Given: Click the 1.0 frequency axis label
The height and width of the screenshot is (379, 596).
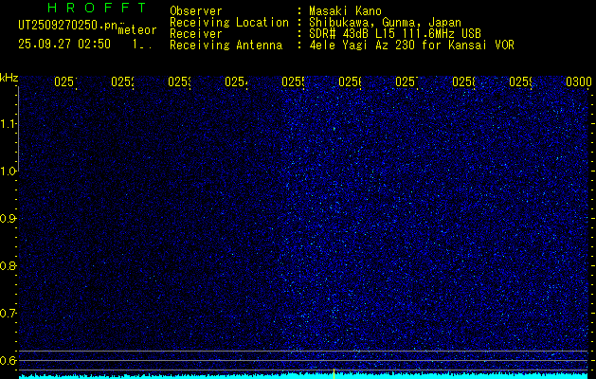Looking at the screenshot, I should pos(9,171).
